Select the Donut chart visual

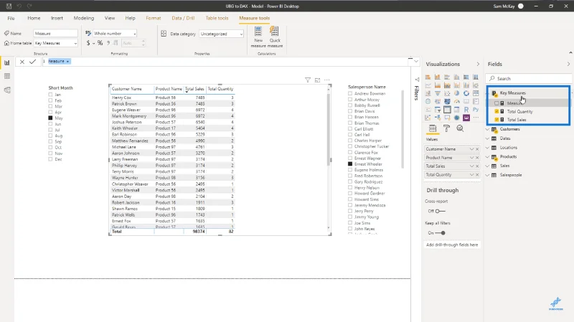[466, 93]
